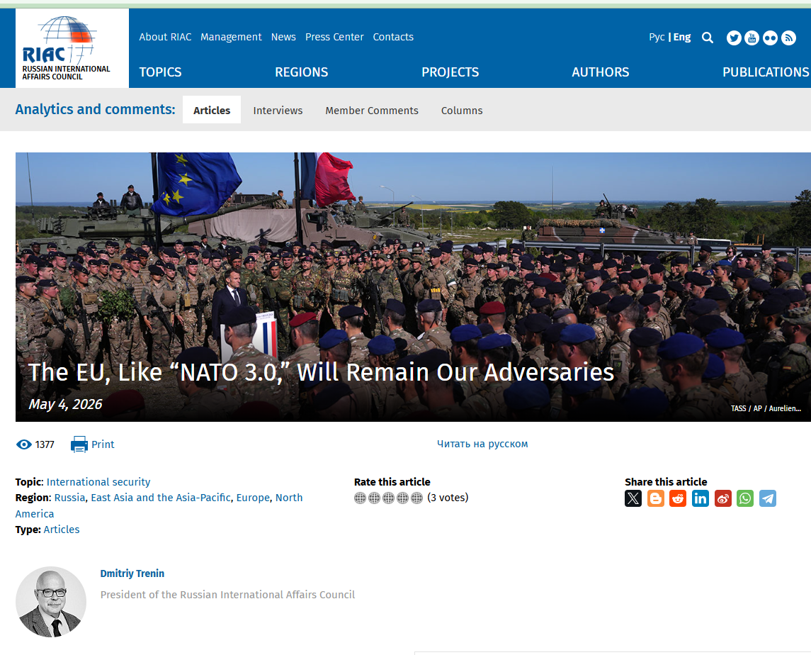
Task: Open the RSS feed icon
Action: click(789, 38)
